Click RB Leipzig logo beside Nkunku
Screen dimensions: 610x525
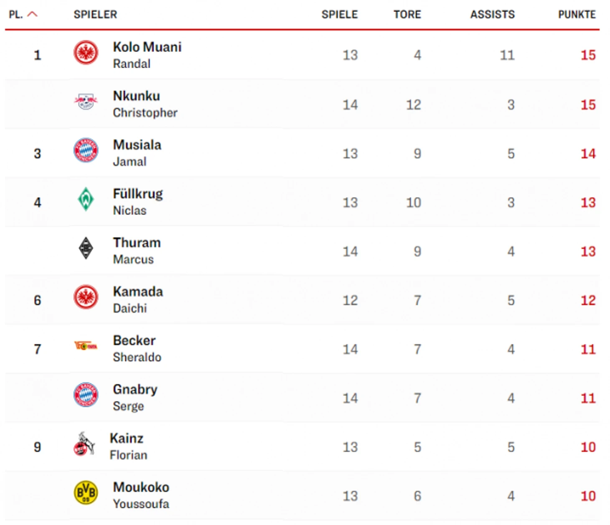[86, 101]
